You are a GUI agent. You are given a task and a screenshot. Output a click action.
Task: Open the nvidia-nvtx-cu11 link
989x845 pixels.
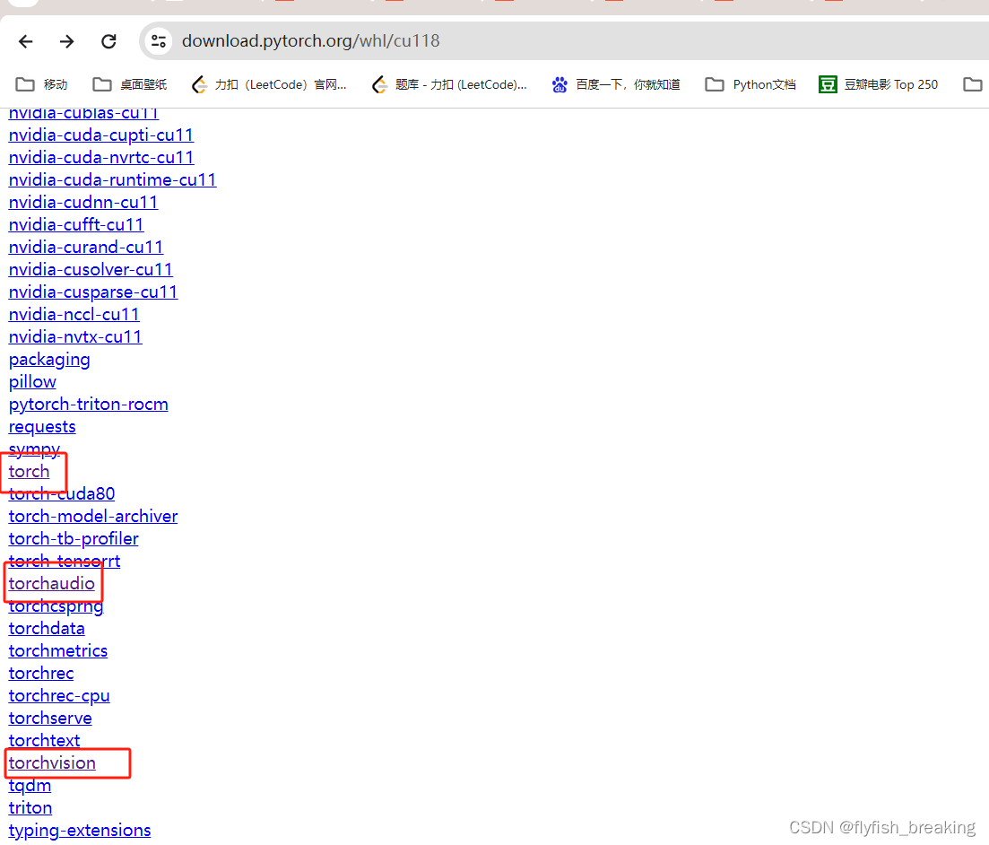click(75, 336)
